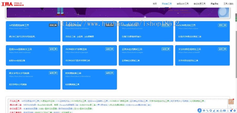Screen dimensions: 237x113
Task: Click 使用工具 on Js代码混淆加密工具 card
Action: (x=53, y=25)
